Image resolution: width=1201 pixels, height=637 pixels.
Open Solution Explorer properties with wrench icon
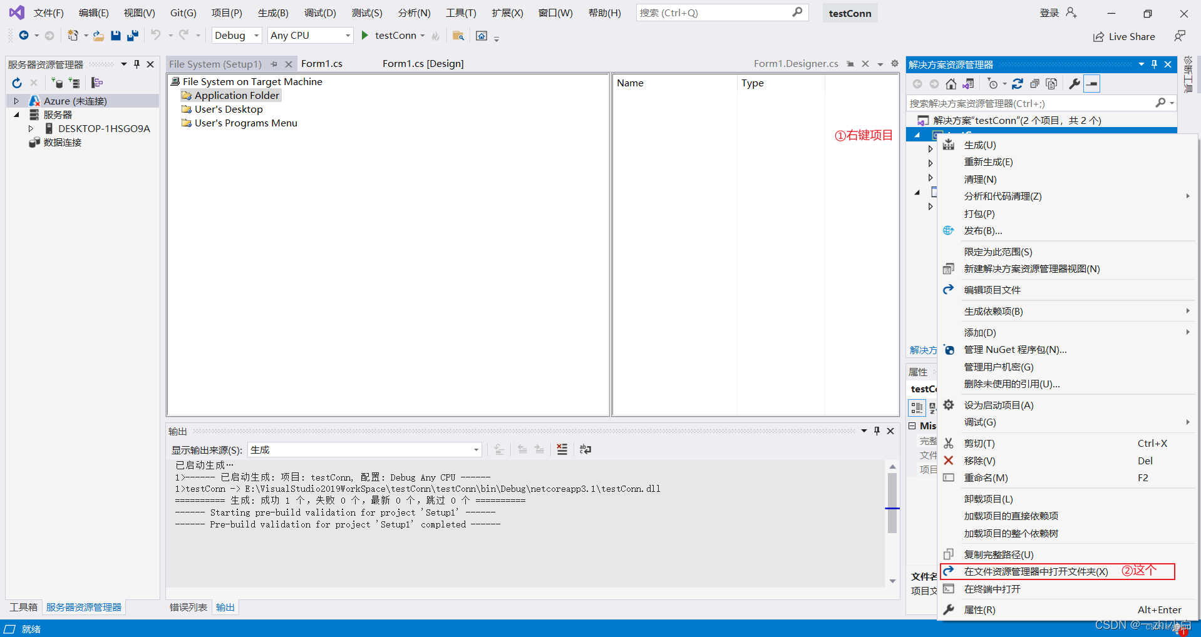(1074, 83)
